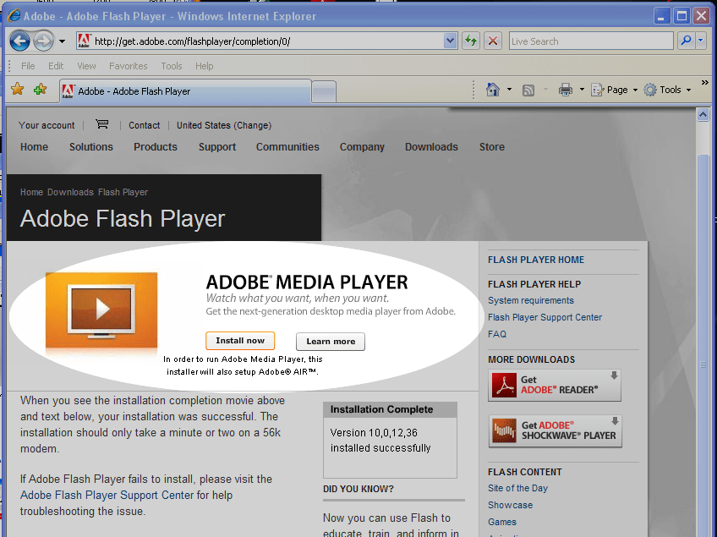
Task: Refresh the page with the reload icon
Action: tap(471, 40)
